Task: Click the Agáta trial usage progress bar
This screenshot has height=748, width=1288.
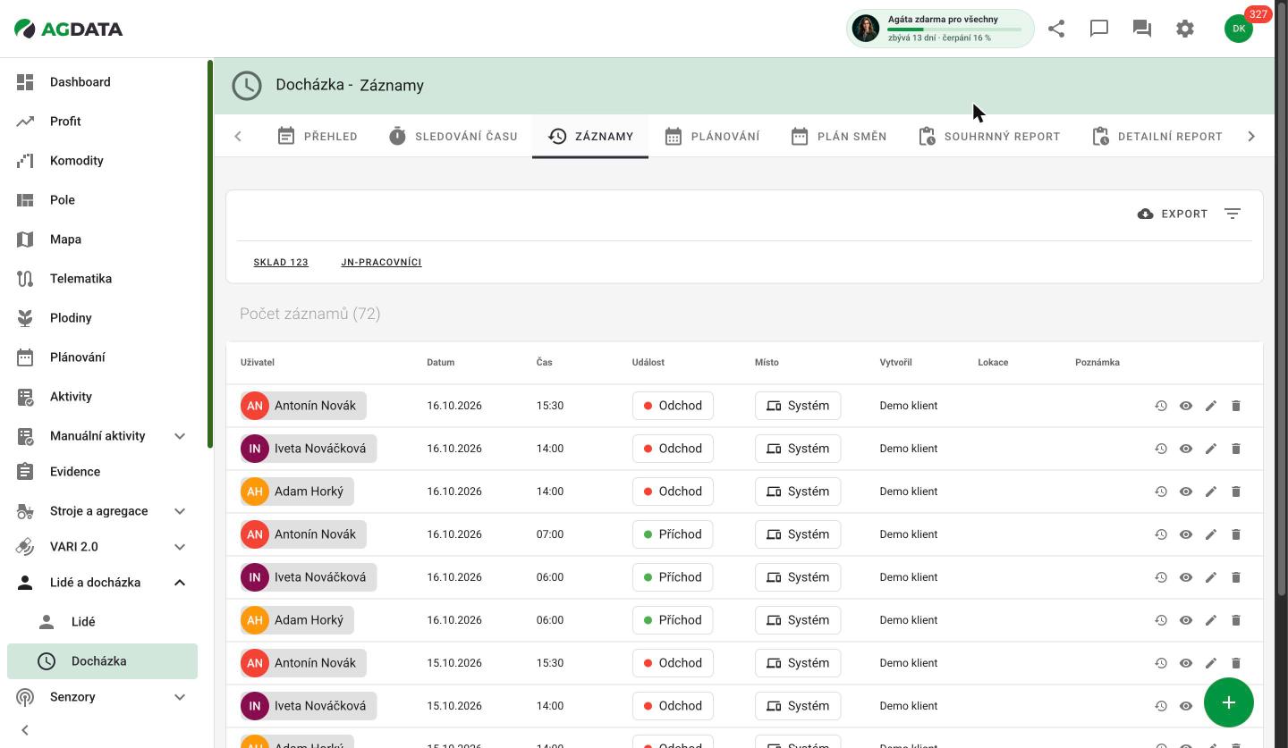Action: click(x=954, y=29)
